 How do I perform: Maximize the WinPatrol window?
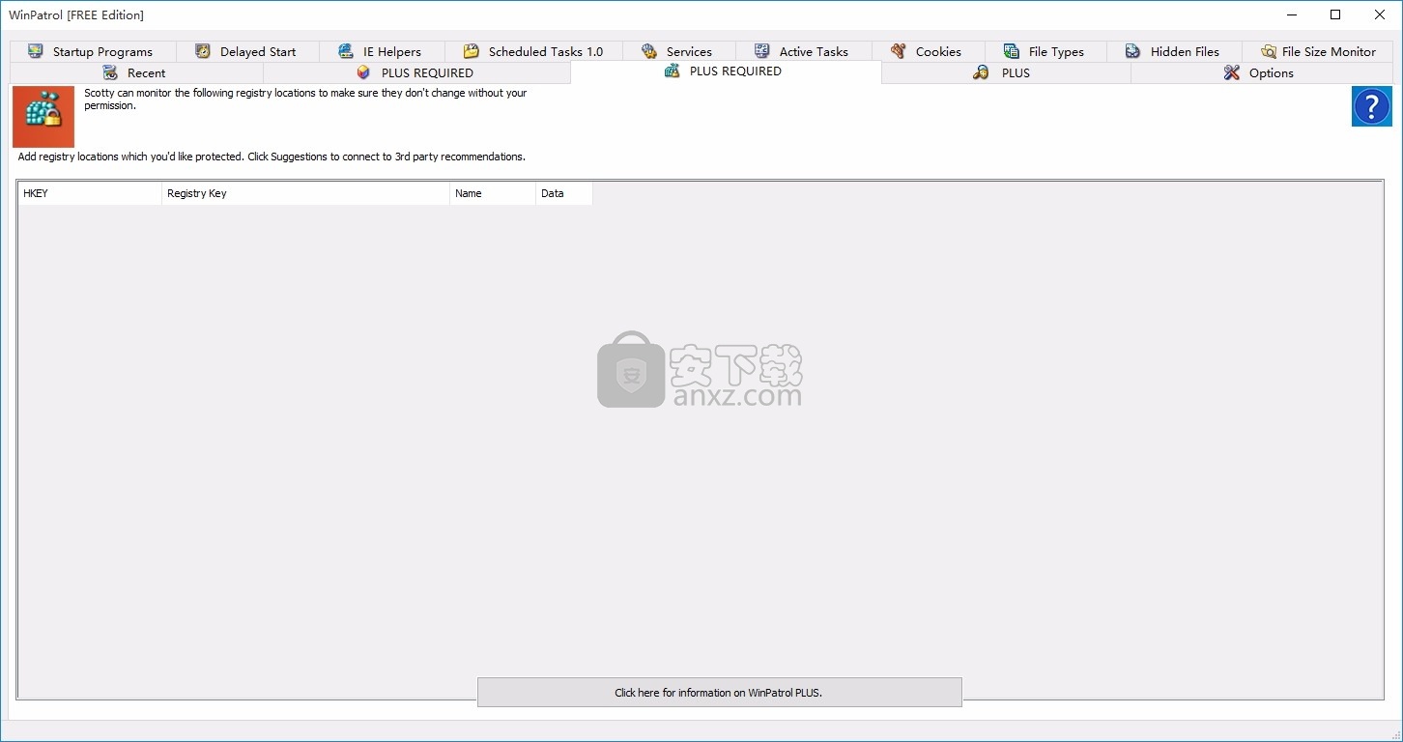point(1335,14)
